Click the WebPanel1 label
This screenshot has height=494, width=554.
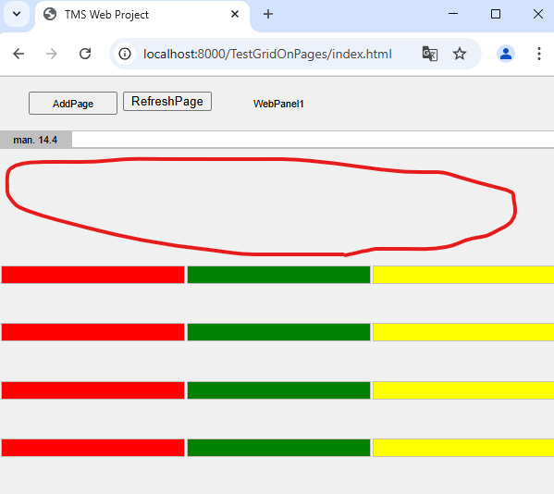tap(278, 104)
